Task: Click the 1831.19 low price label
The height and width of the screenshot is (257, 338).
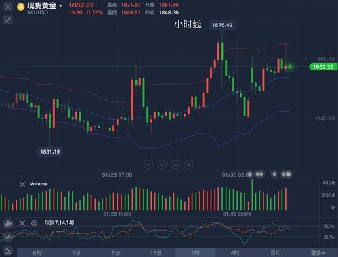Action: coord(50,151)
